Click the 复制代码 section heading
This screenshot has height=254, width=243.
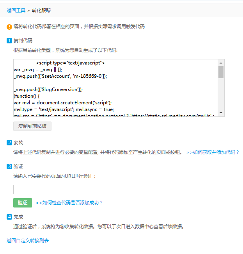pyautogui.click(x=23, y=41)
